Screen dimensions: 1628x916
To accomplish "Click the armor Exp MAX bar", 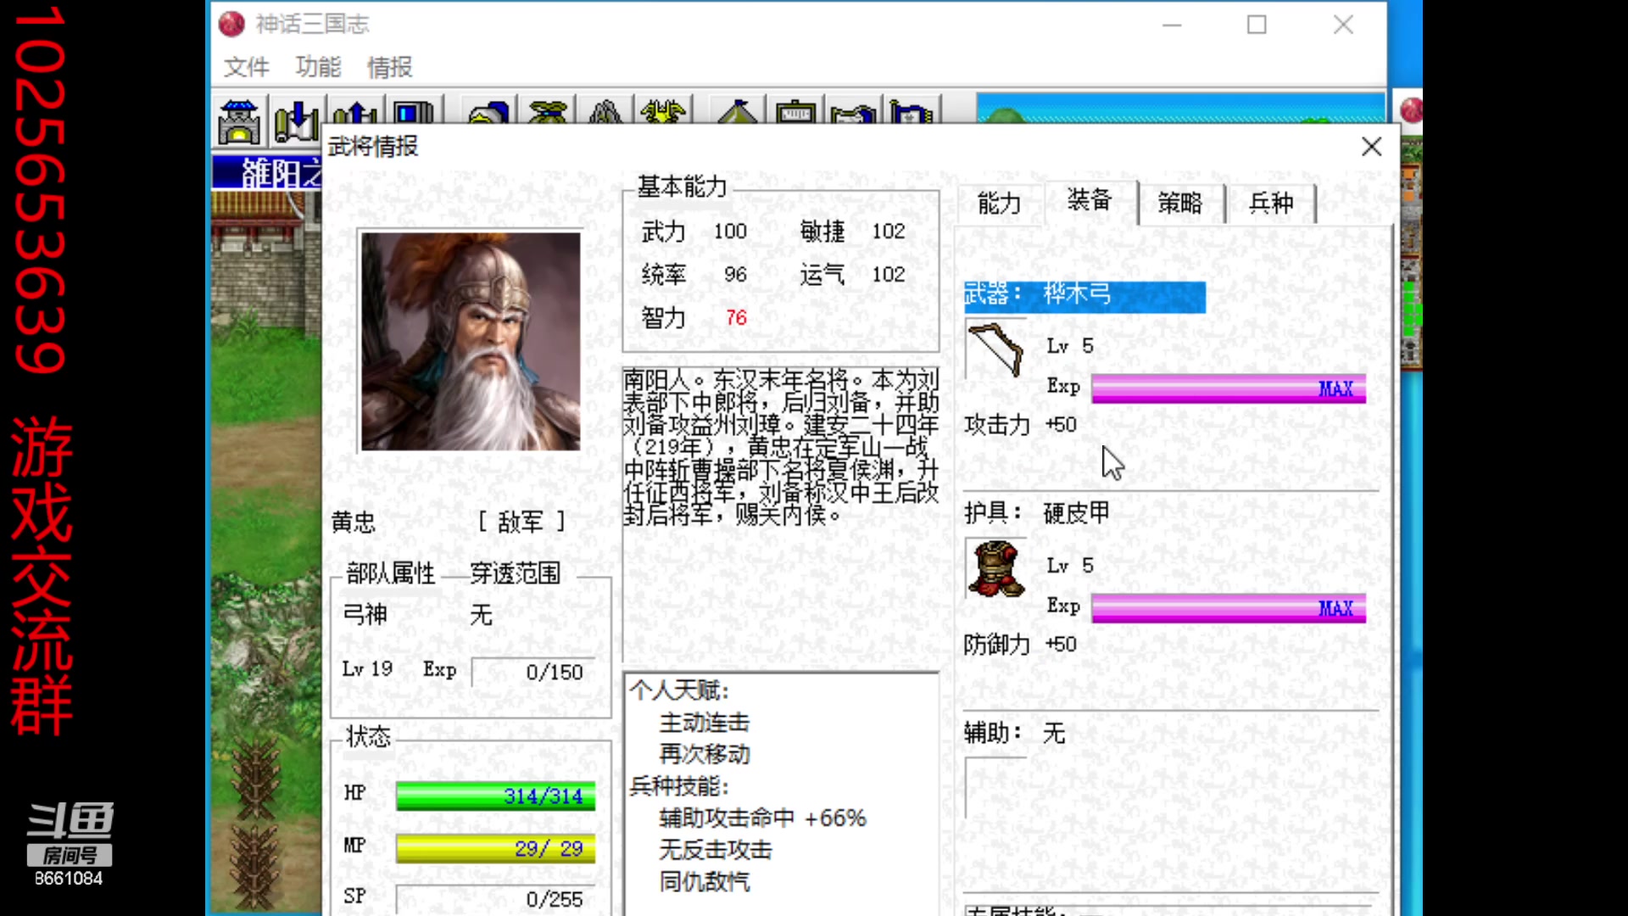I will tap(1229, 608).
